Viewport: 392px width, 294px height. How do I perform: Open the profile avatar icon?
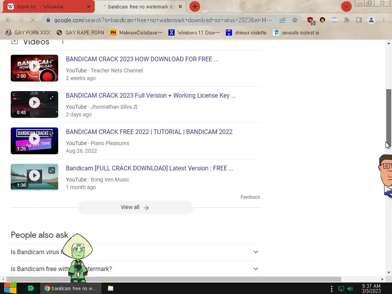click(x=371, y=20)
